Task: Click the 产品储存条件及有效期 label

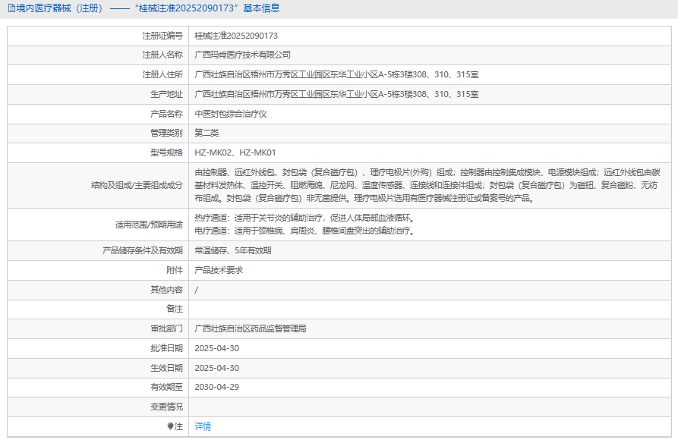Action: tap(143, 250)
